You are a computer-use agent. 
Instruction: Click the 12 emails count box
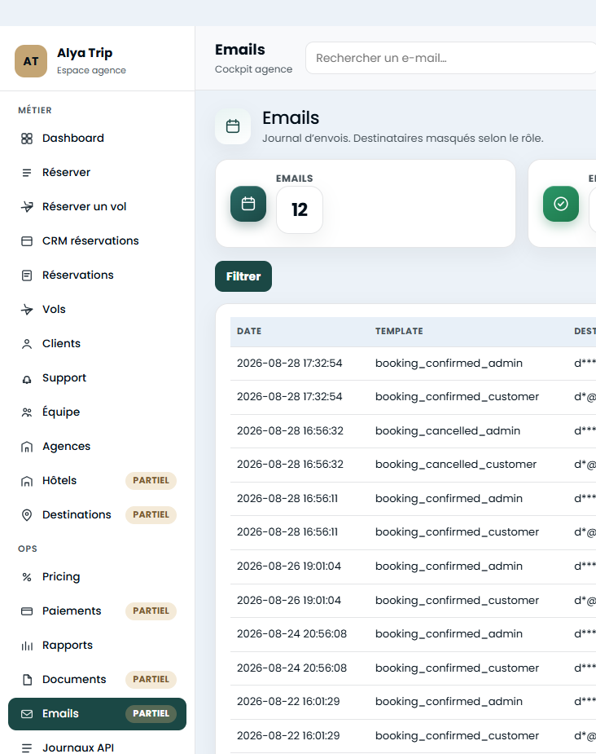[300, 209]
